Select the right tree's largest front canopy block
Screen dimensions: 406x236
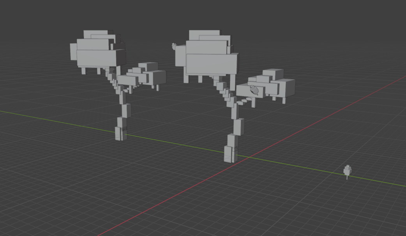[212, 64]
